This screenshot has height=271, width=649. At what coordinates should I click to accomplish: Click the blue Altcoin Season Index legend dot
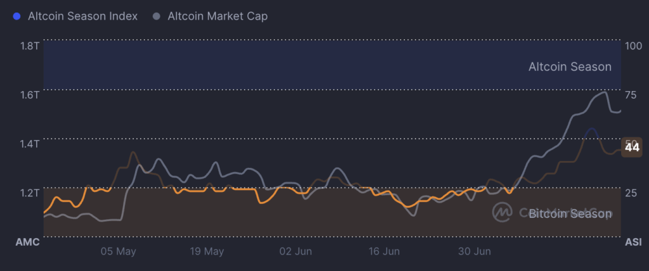[x=16, y=16]
